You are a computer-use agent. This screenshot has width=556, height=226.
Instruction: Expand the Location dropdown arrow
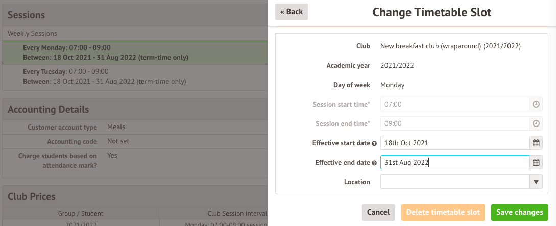pos(536,182)
